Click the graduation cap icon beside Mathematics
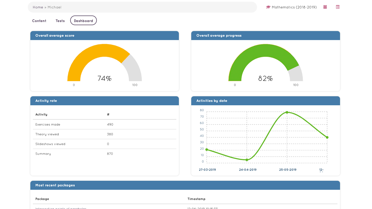 pos(268,7)
